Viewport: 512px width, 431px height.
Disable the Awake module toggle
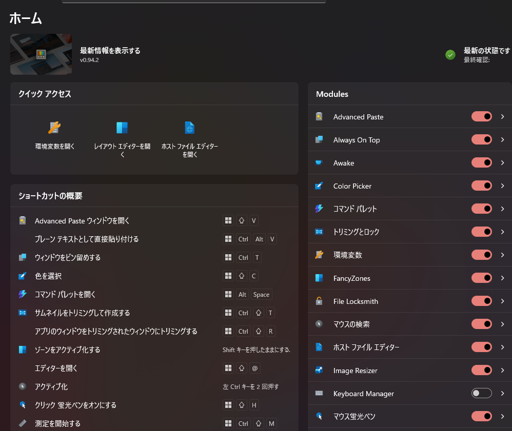coord(481,163)
